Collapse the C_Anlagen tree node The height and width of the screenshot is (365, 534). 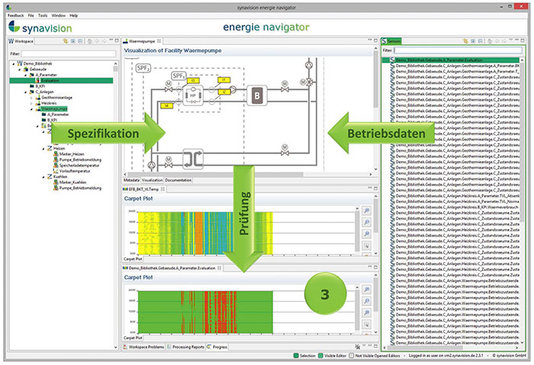[x=26, y=92]
